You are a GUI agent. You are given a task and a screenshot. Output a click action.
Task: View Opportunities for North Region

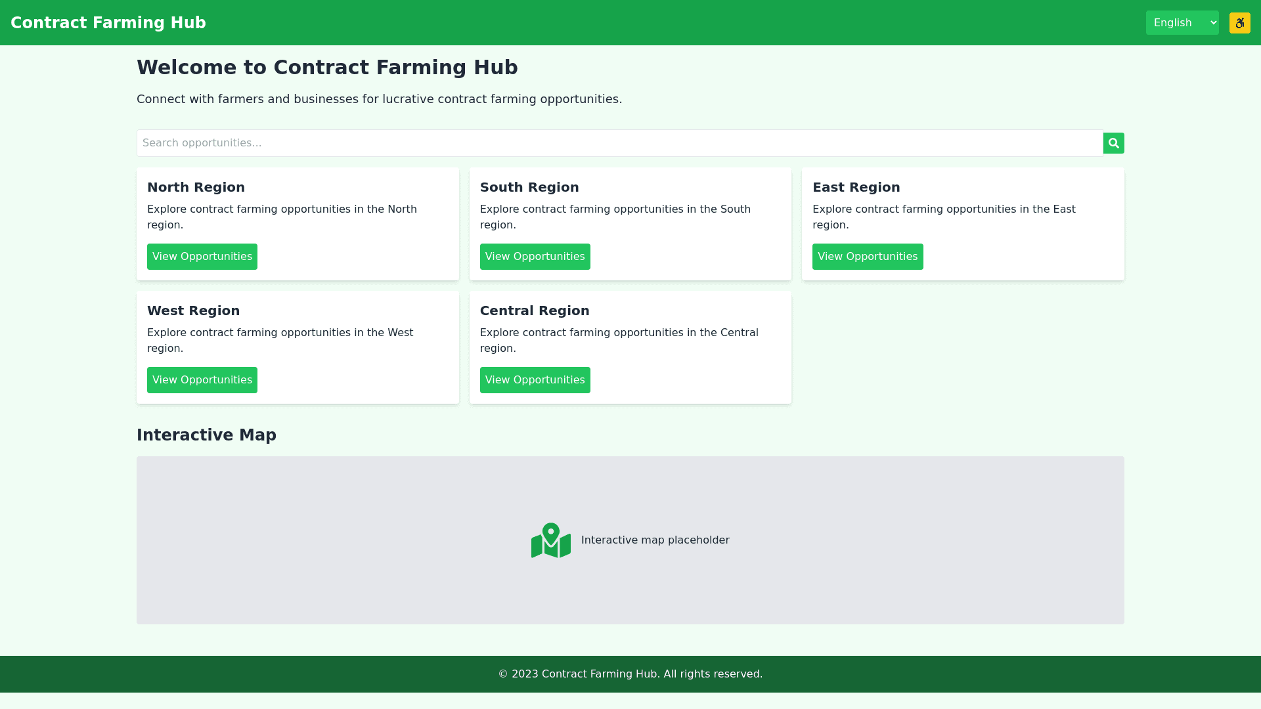coord(202,257)
